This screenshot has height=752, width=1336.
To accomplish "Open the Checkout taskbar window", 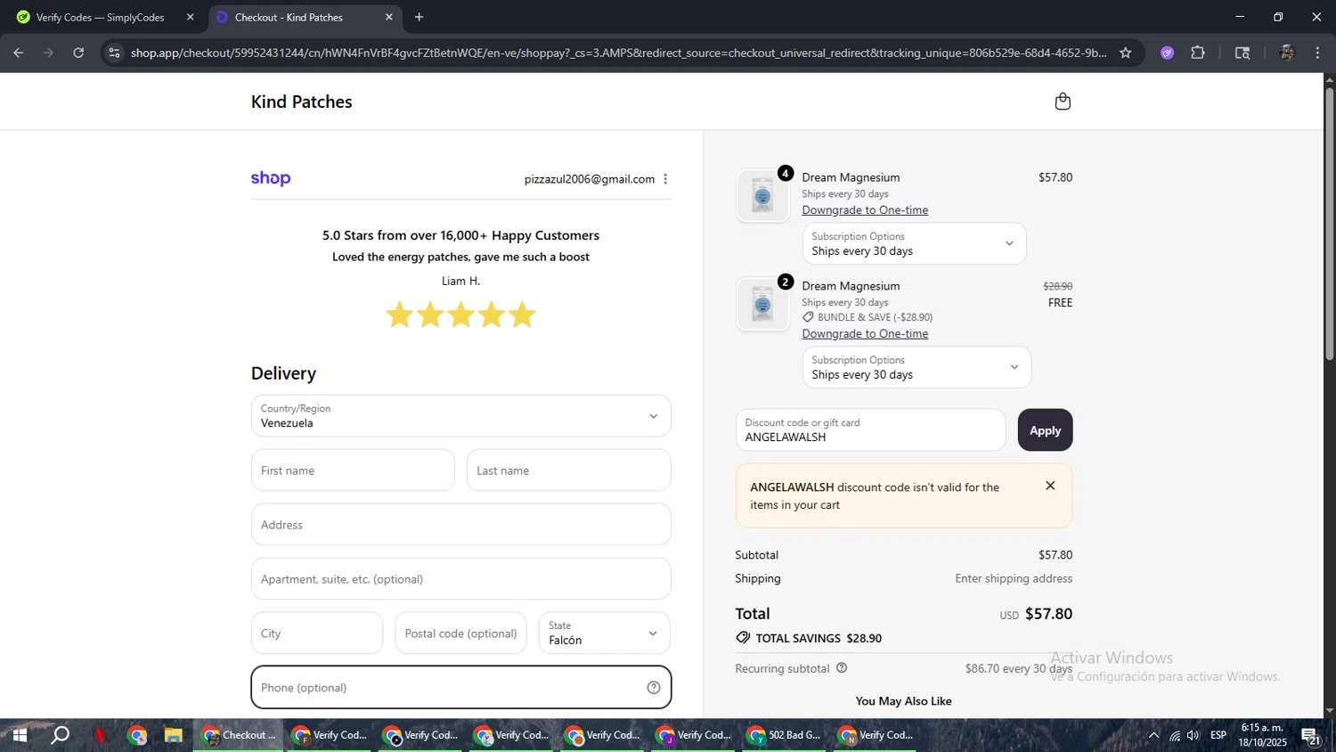I will click(x=239, y=735).
